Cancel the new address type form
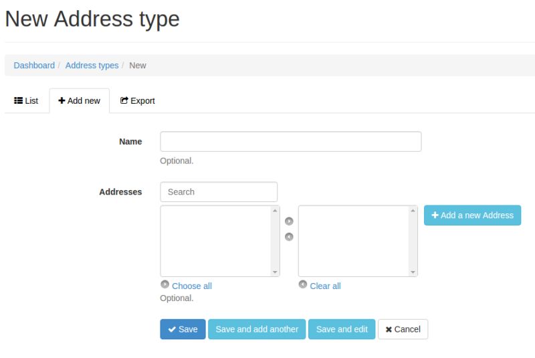The width and height of the screenshot is (535, 358). point(403,329)
